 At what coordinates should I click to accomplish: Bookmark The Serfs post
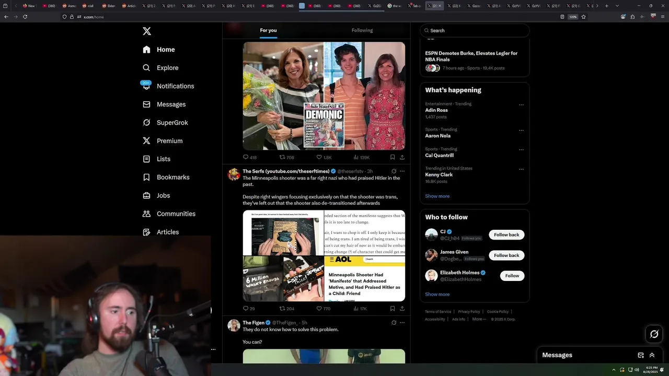click(393, 309)
